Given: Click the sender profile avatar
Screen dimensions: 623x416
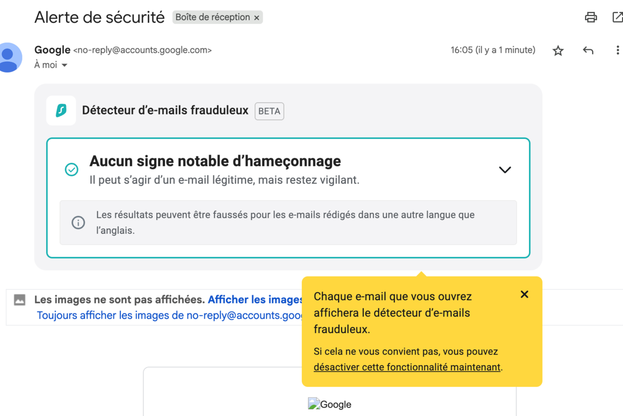Looking at the screenshot, I should point(9,57).
